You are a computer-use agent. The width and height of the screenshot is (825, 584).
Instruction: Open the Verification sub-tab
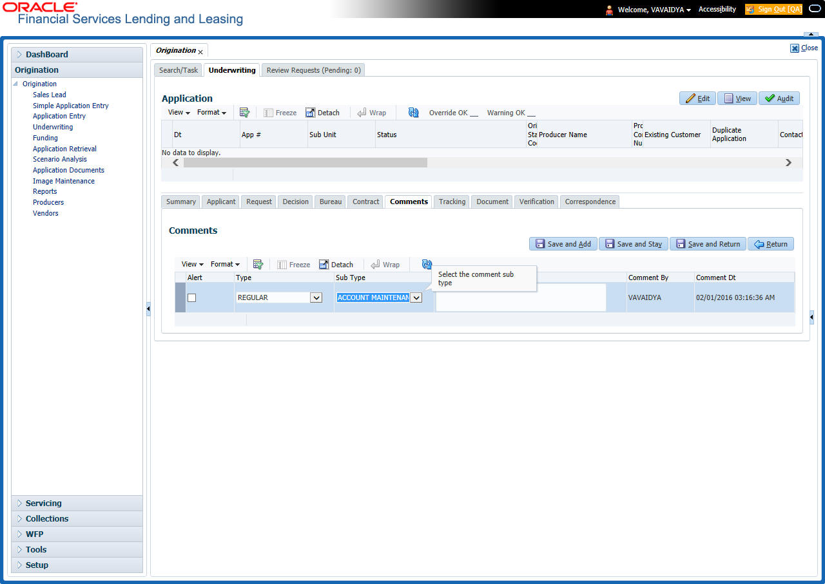536,202
